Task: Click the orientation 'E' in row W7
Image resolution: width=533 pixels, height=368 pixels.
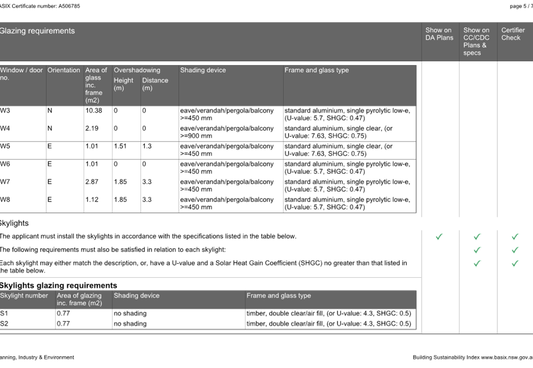Action: (x=50, y=182)
